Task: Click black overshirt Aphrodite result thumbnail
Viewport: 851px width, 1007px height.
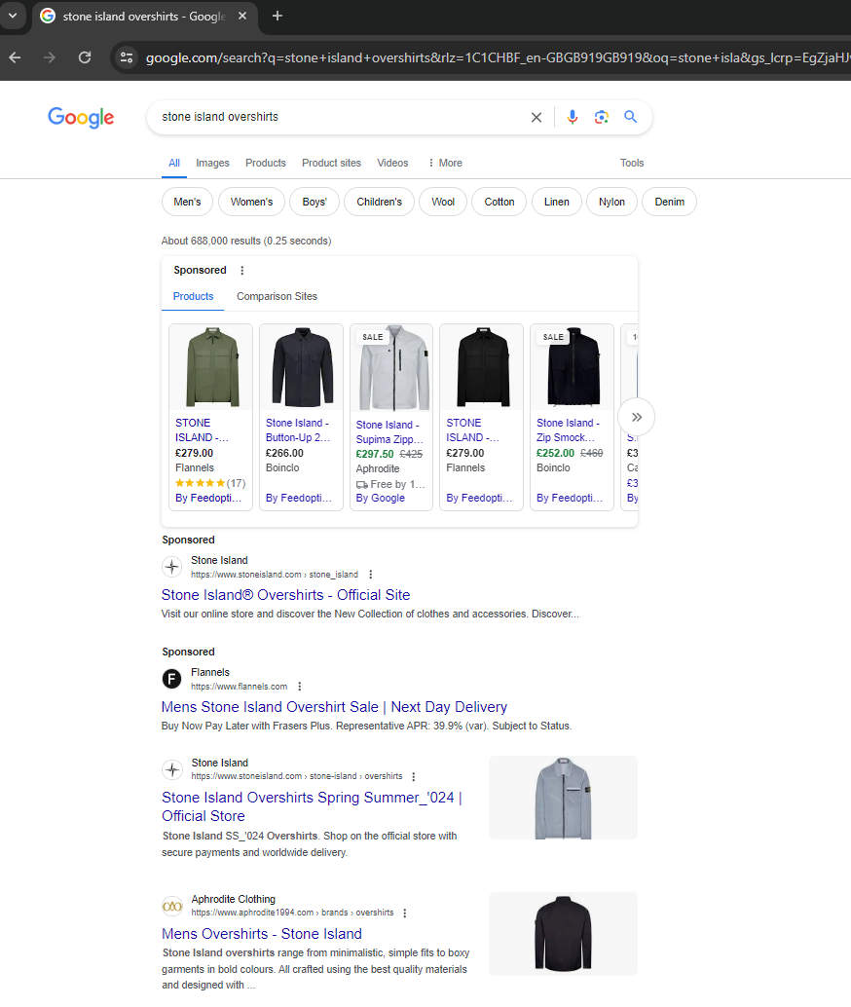Action: point(563,934)
